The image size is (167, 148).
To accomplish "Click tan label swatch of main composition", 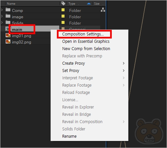I will pos(63,29).
